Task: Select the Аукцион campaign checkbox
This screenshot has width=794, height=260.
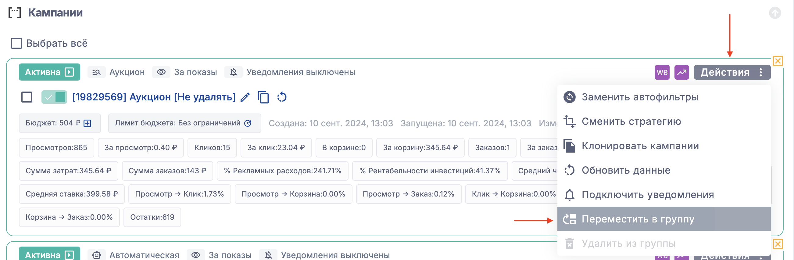Action: pos(27,97)
